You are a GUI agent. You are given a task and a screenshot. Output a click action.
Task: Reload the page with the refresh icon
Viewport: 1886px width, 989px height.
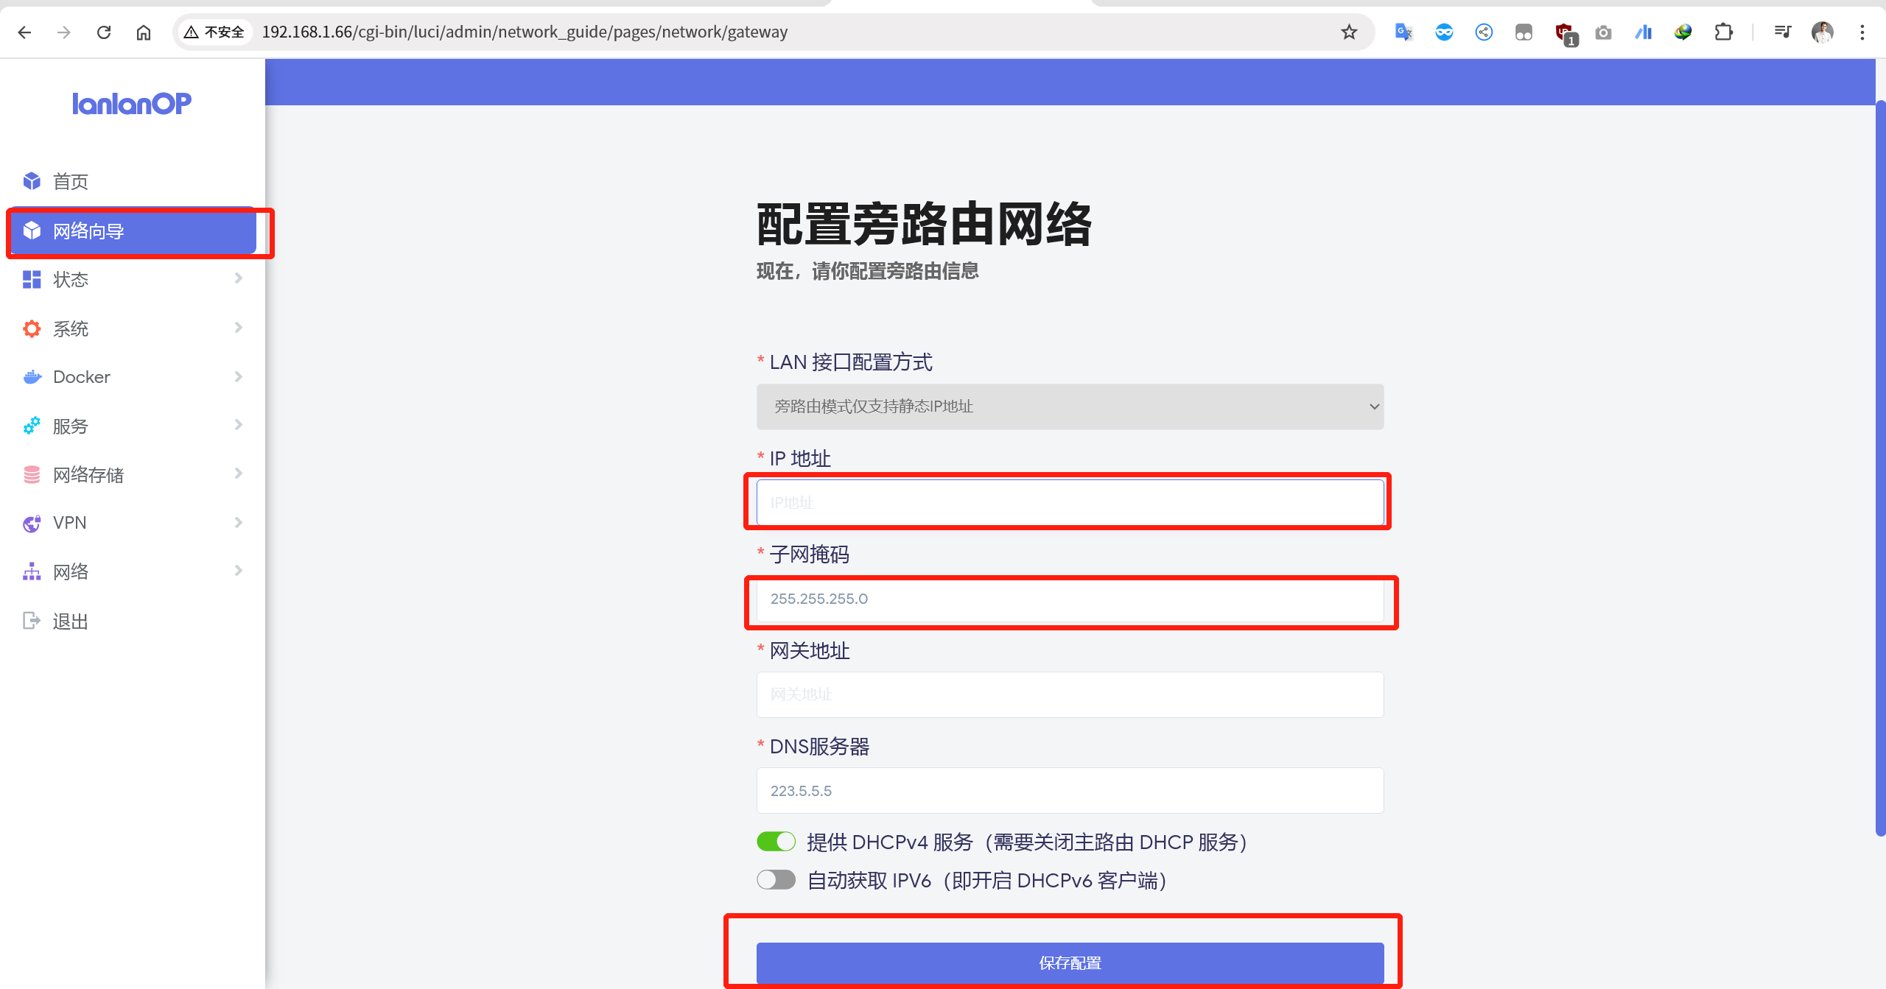coord(104,32)
